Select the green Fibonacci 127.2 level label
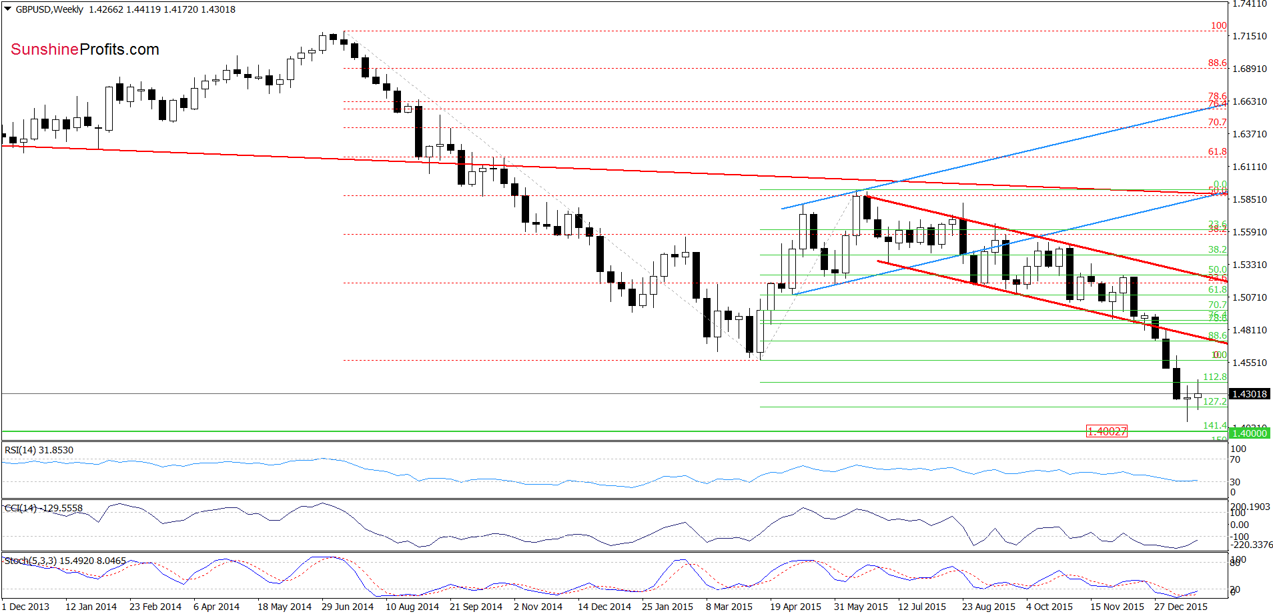 tap(1215, 401)
